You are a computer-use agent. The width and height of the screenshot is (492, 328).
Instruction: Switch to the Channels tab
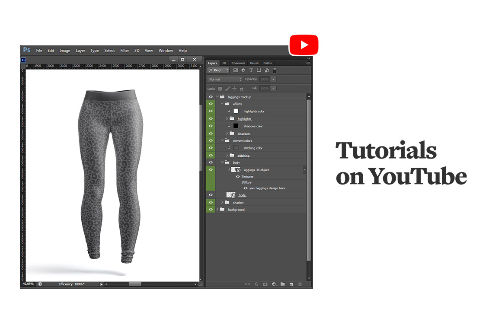238,63
